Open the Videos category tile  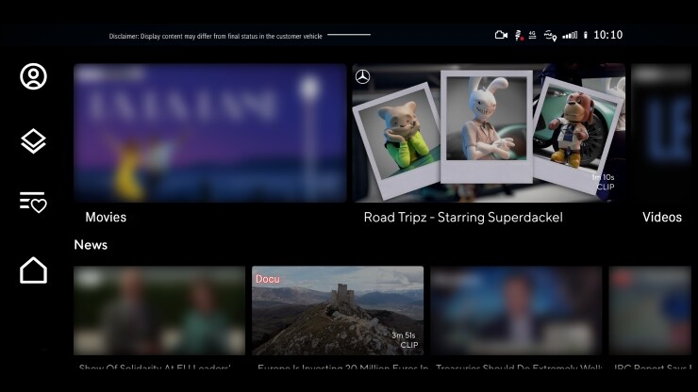pyautogui.click(x=664, y=133)
